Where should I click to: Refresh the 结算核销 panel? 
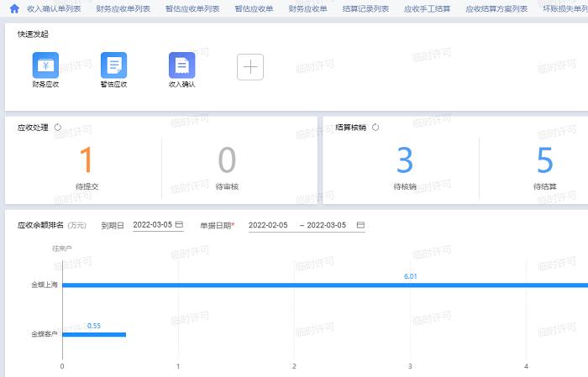coord(375,128)
